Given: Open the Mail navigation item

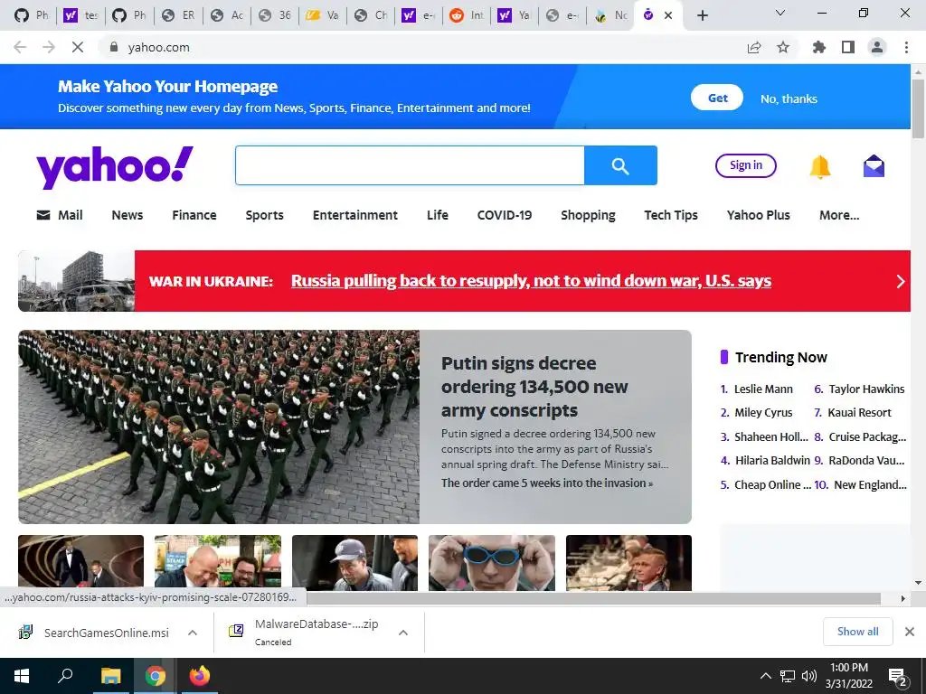Looking at the screenshot, I should pos(60,215).
